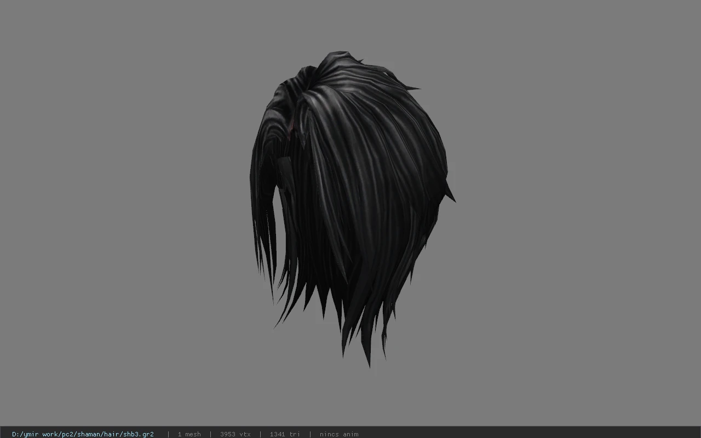Click the separator after the file path
Image resolution: width=701 pixels, height=438 pixels.
(168, 434)
